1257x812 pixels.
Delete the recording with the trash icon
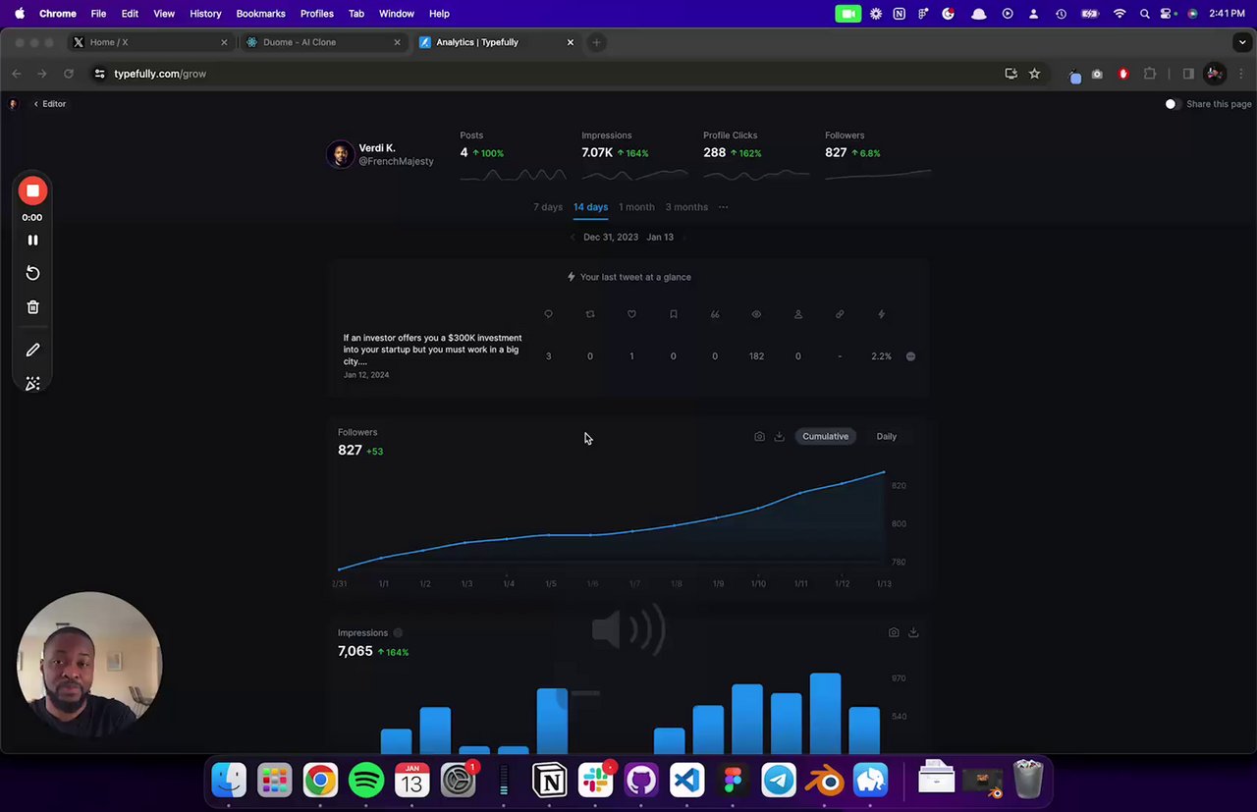[x=32, y=307]
